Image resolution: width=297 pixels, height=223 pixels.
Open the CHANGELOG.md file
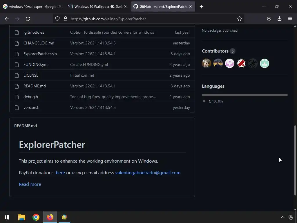(39, 43)
